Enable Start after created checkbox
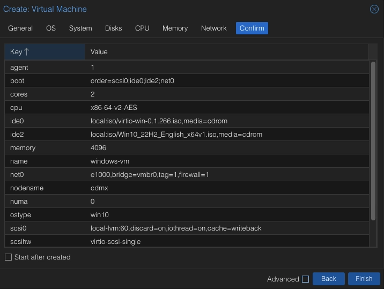Viewport: 384px width, 289px height. [9, 257]
